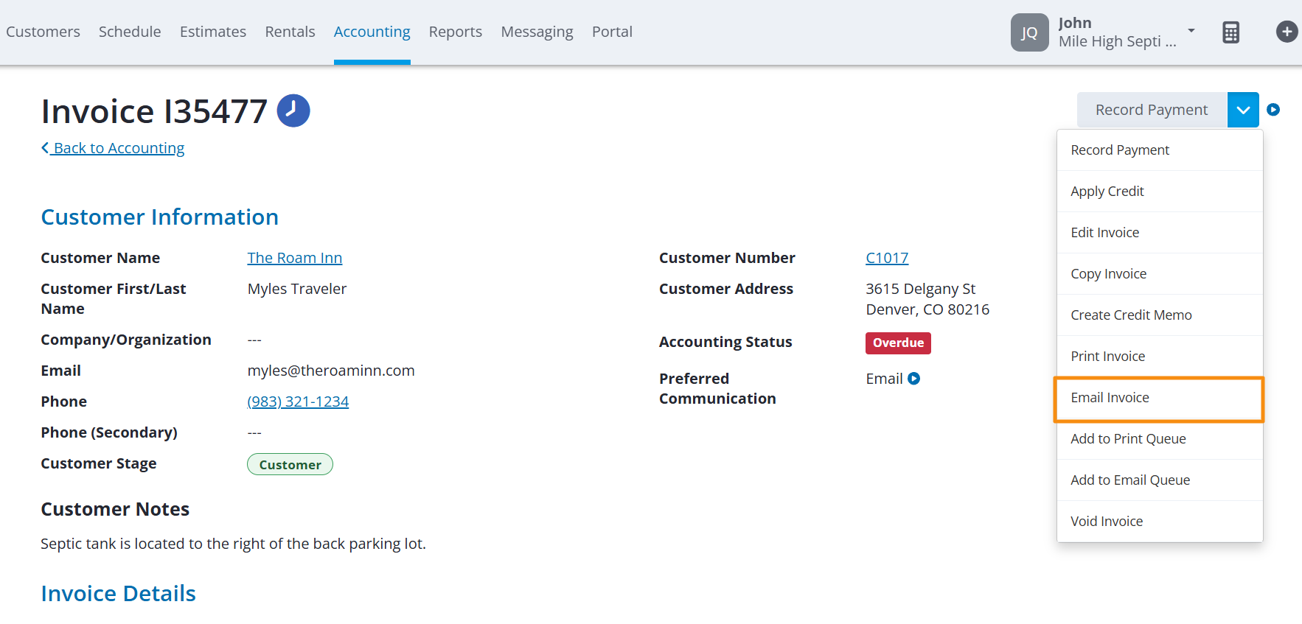This screenshot has height=624, width=1302.
Task: Select Print Invoice from the menu
Action: 1160,357
